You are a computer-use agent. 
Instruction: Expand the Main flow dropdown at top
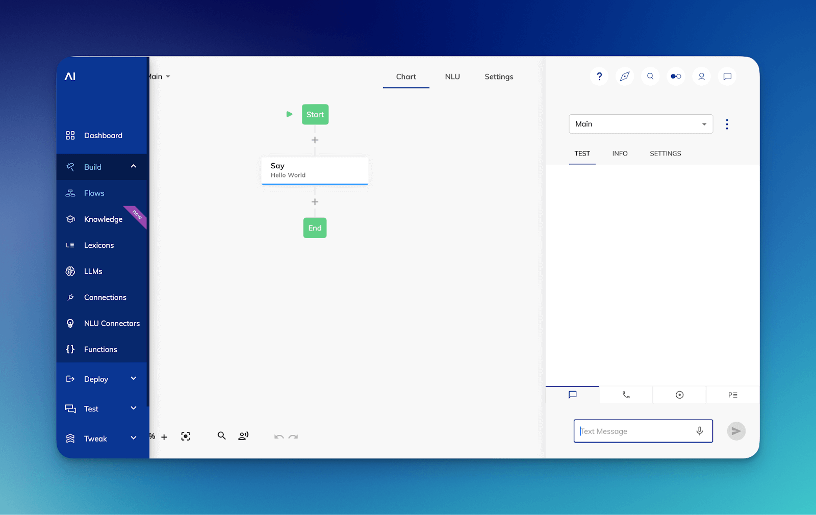[159, 76]
